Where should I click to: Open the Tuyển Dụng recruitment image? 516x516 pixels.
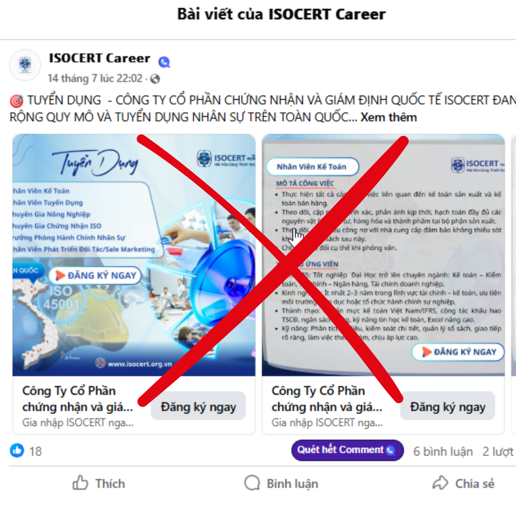click(x=134, y=255)
